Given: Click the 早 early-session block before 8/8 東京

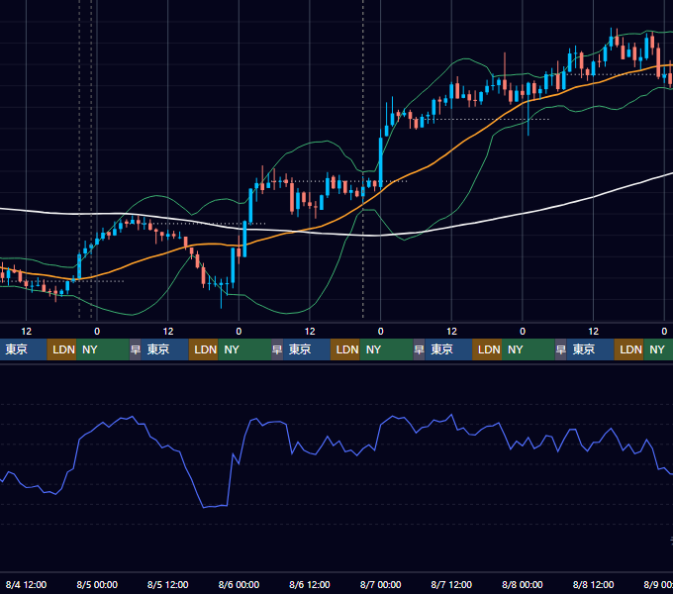Looking at the screenshot, I should tap(560, 349).
